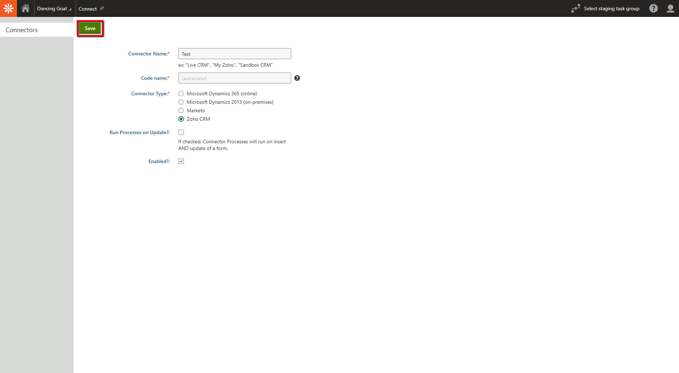Select Microsoft Dynamics 2013 (on-premises)
The width and height of the screenshot is (679, 373).
point(181,102)
